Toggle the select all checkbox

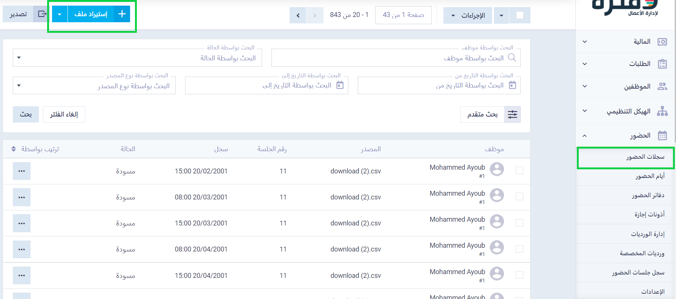[x=520, y=15]
